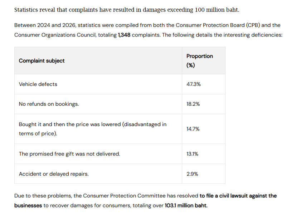Click the 18.2% proportion cell
Screen dimensions: 291x215
coord(204,104)
